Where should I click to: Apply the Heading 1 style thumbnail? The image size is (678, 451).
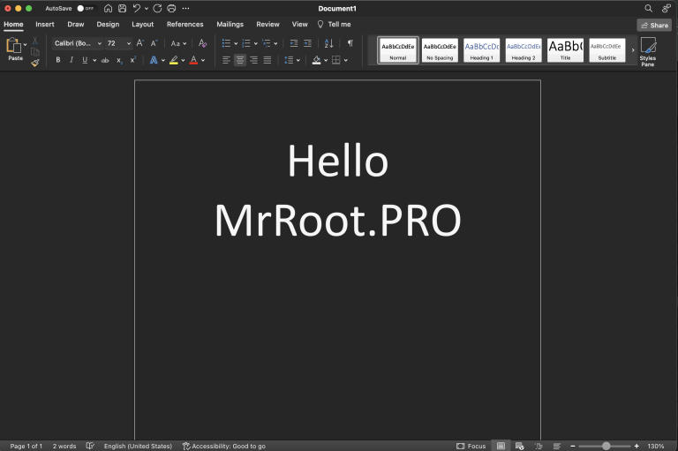(481, 50)
